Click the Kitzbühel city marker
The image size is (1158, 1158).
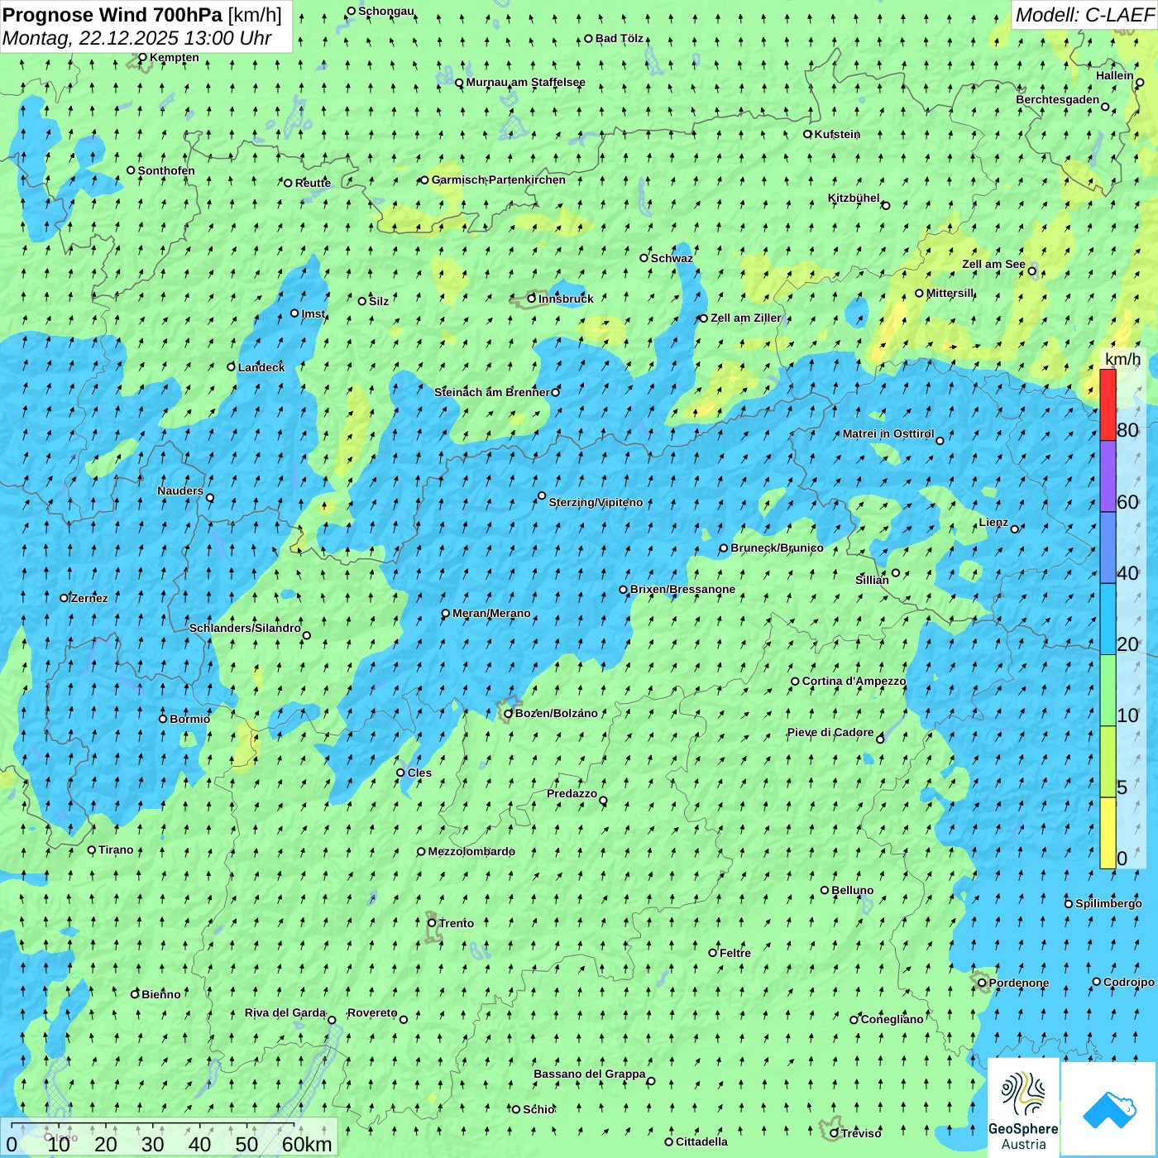tap(886, 205)
